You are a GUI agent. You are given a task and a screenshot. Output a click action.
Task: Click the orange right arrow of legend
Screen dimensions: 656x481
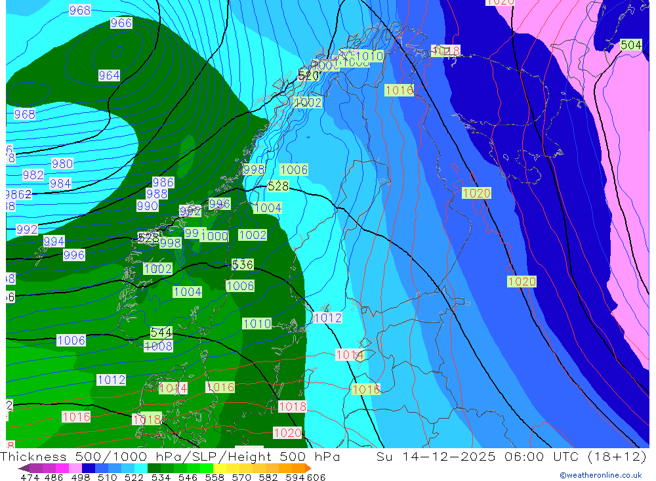(x=308, y=468)
